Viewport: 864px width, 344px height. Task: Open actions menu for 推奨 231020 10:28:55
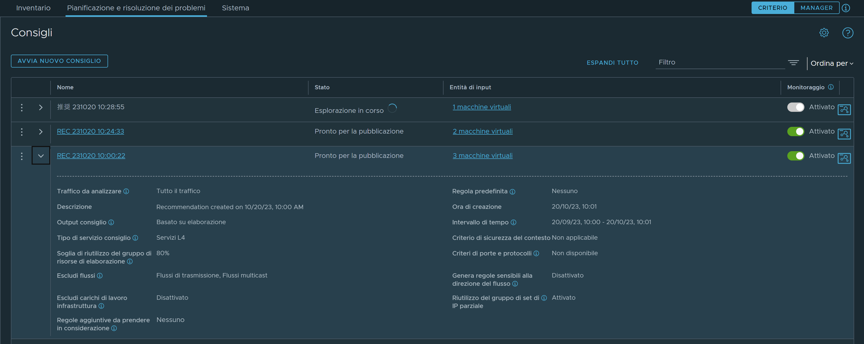click(x=22, y=107)
